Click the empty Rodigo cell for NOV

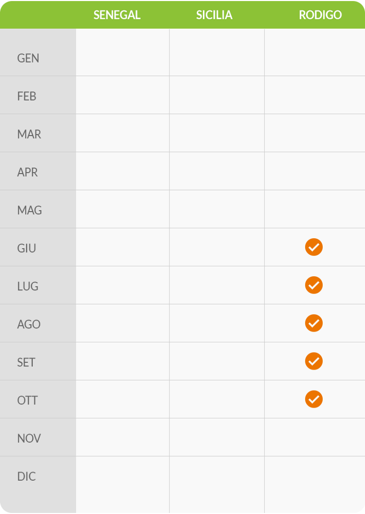pos(315,437)
